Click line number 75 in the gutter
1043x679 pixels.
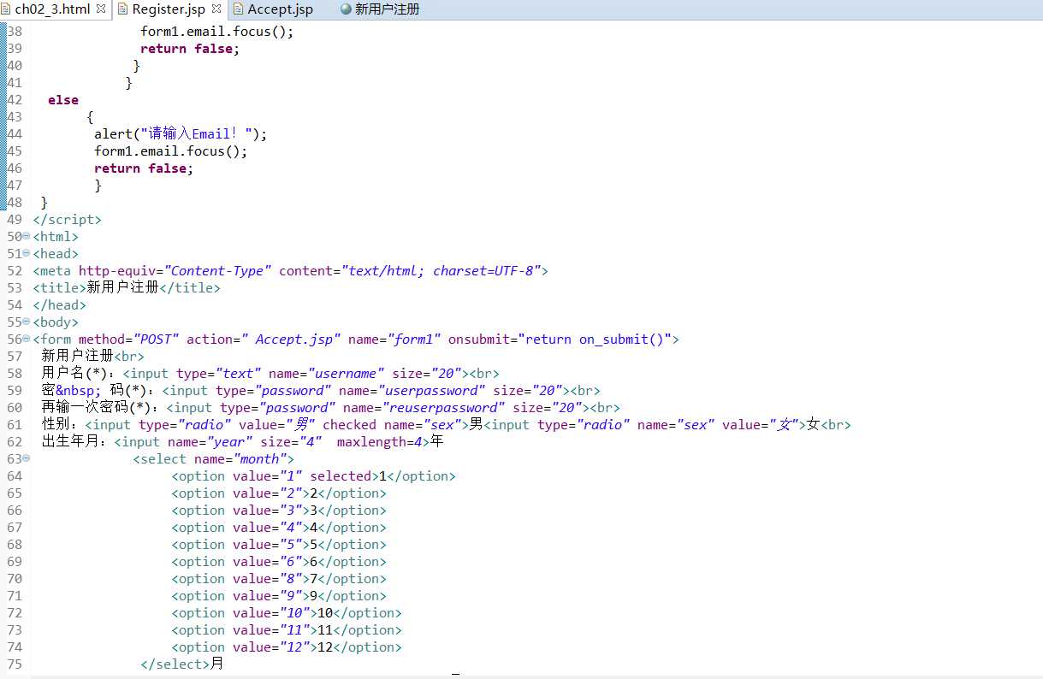click(15, 664)
